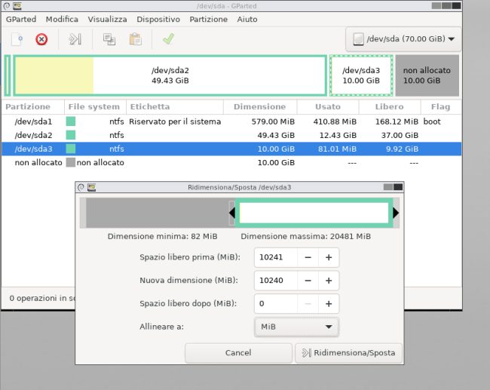Decrease Spazio libero prima value
The image size is (490, 390).
click(x=308, y=257)
